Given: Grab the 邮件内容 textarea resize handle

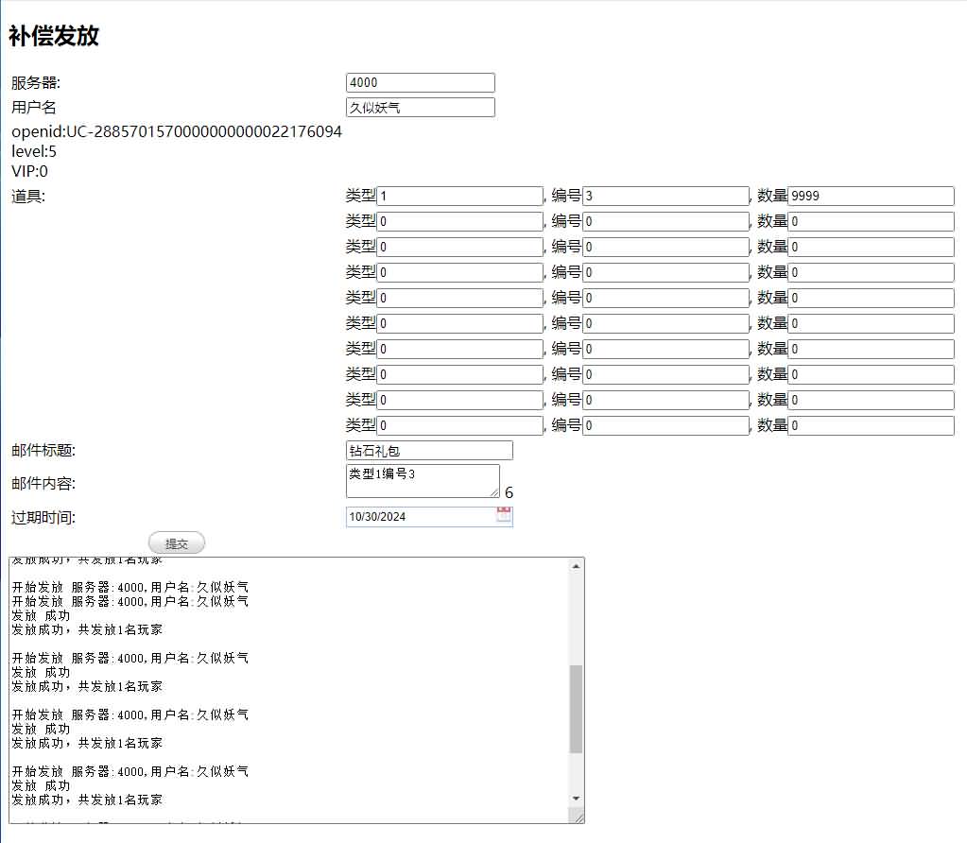Looking at the screenshot, I should point(494,492).
